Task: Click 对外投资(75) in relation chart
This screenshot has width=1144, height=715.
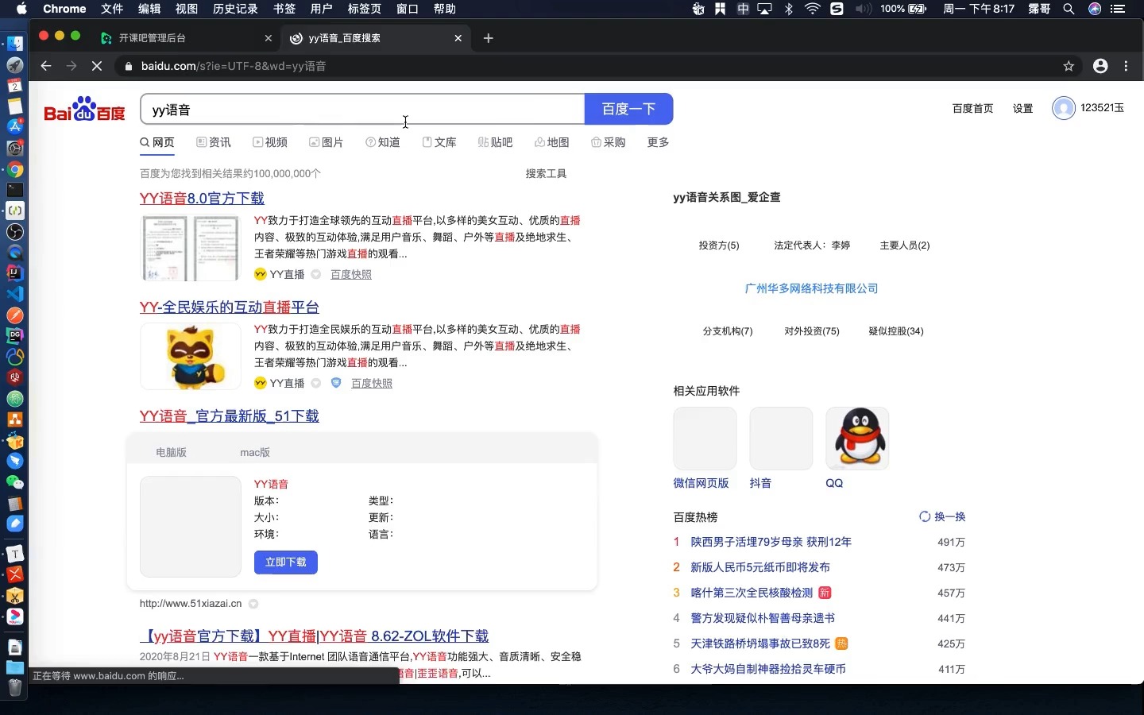Action: [812, 331]
